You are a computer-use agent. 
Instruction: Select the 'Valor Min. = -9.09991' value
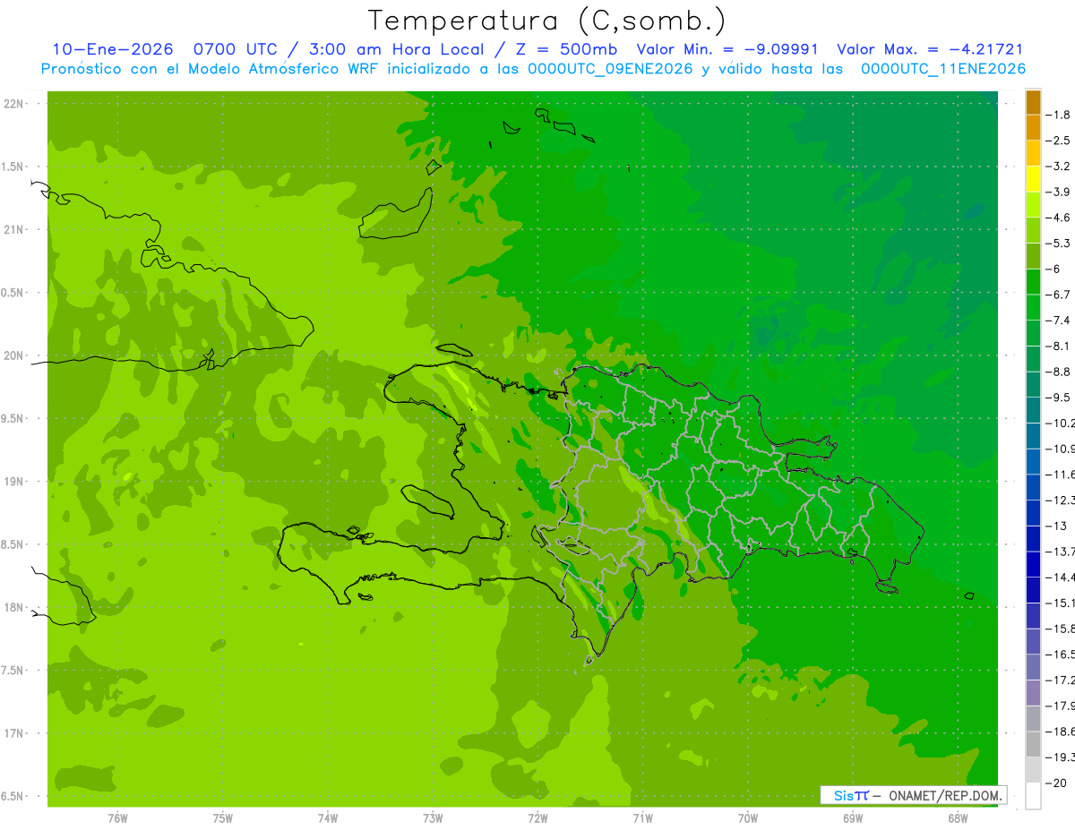[727, 49]
